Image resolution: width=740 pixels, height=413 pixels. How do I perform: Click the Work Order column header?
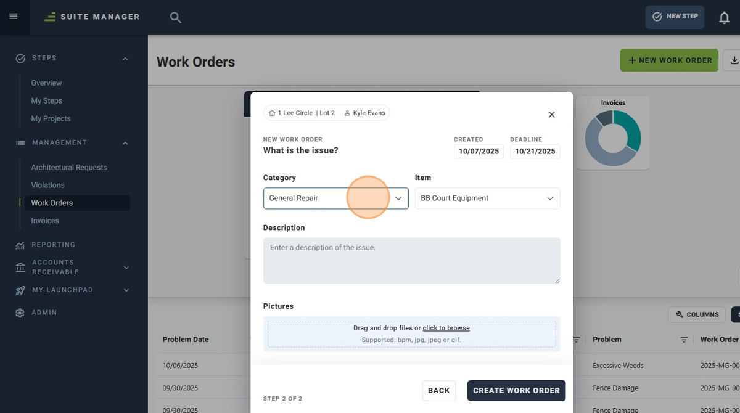720,340
